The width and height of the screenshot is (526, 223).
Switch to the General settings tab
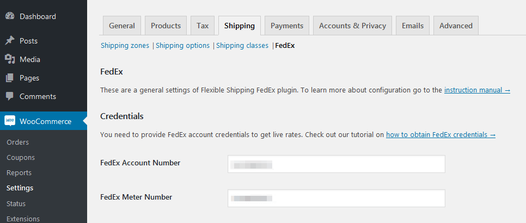122,26
